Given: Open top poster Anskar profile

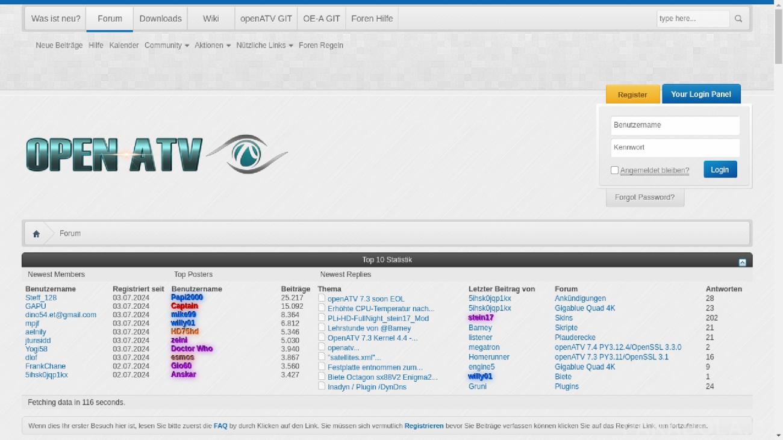Looking at the screenshot, I should pos(183,374).
